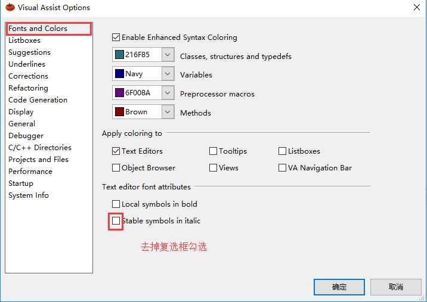This screenshot has height=302, width=427.
Task: Click the 确定 (OK) button
Action: pos(339,287)
